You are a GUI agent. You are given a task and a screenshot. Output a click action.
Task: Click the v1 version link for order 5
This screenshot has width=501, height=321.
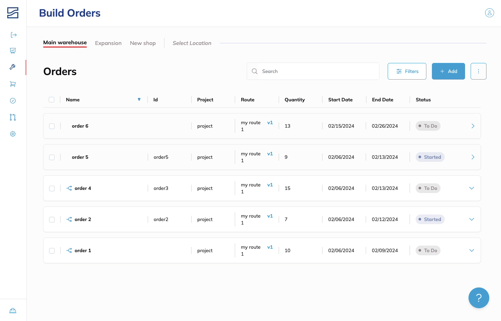[x=270, y=154]
